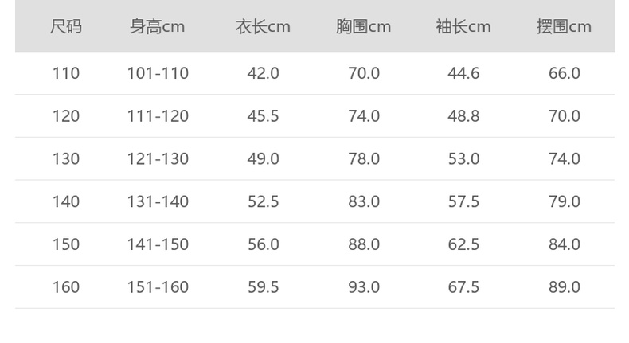Click size 160 in last row
The height and width of the screenshot is (343, 629).
[x=66, y=287]
